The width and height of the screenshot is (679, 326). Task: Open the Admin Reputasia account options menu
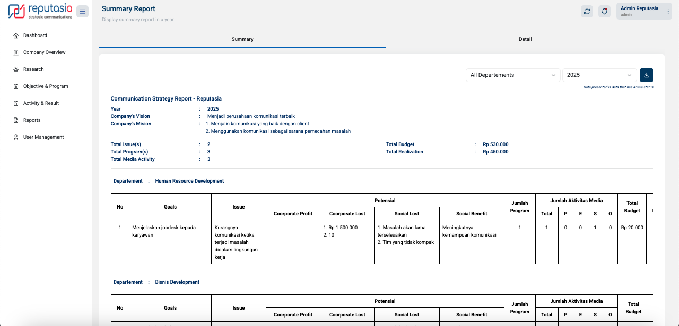tap(668, 12)
